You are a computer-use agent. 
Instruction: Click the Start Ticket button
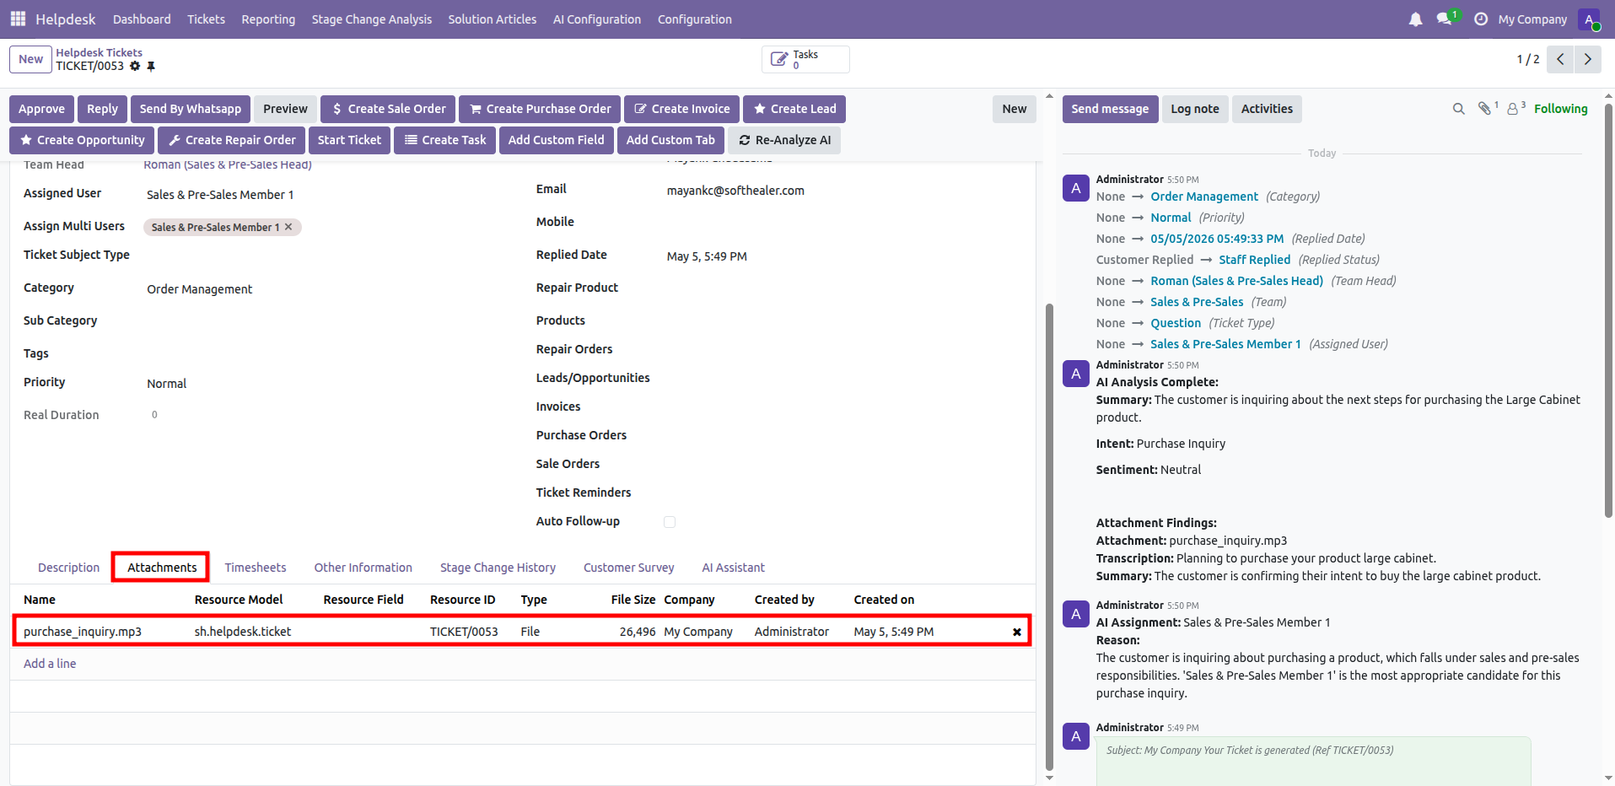[349, 140]
